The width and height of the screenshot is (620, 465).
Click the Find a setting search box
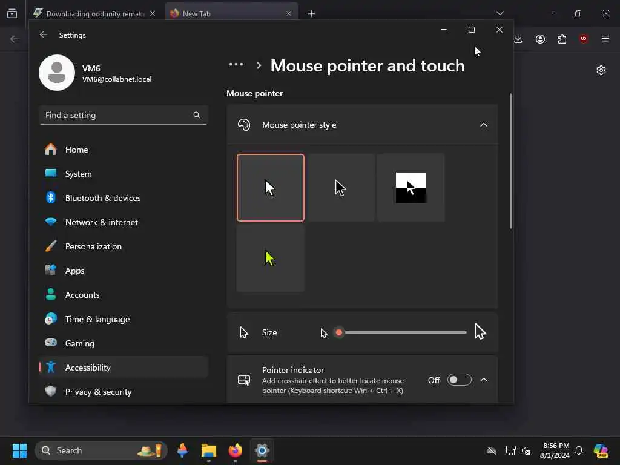[124, 115]
